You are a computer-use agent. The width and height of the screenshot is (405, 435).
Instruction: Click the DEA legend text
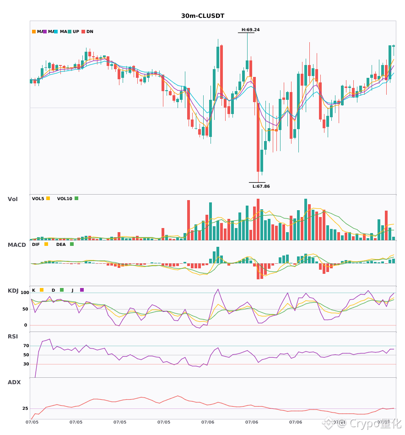point(61,245)
